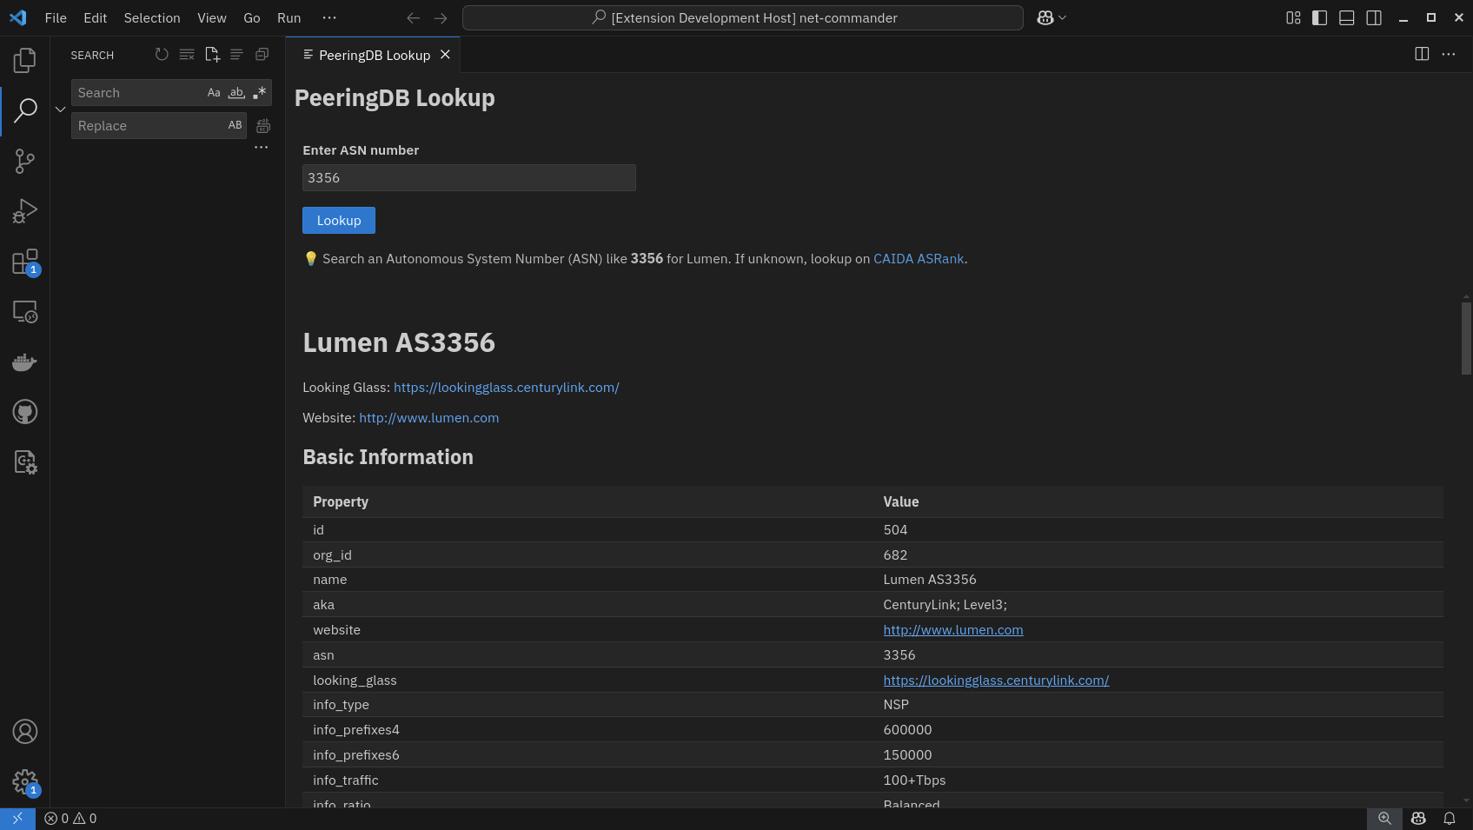The image size is (1473, 830).
Task: Click the info_traffic value 100+Tbps
Action: (914, 780)
